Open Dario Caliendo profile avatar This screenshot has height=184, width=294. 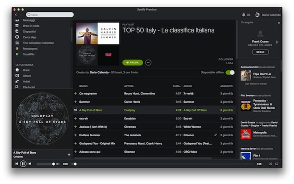[x=257, y=15]
